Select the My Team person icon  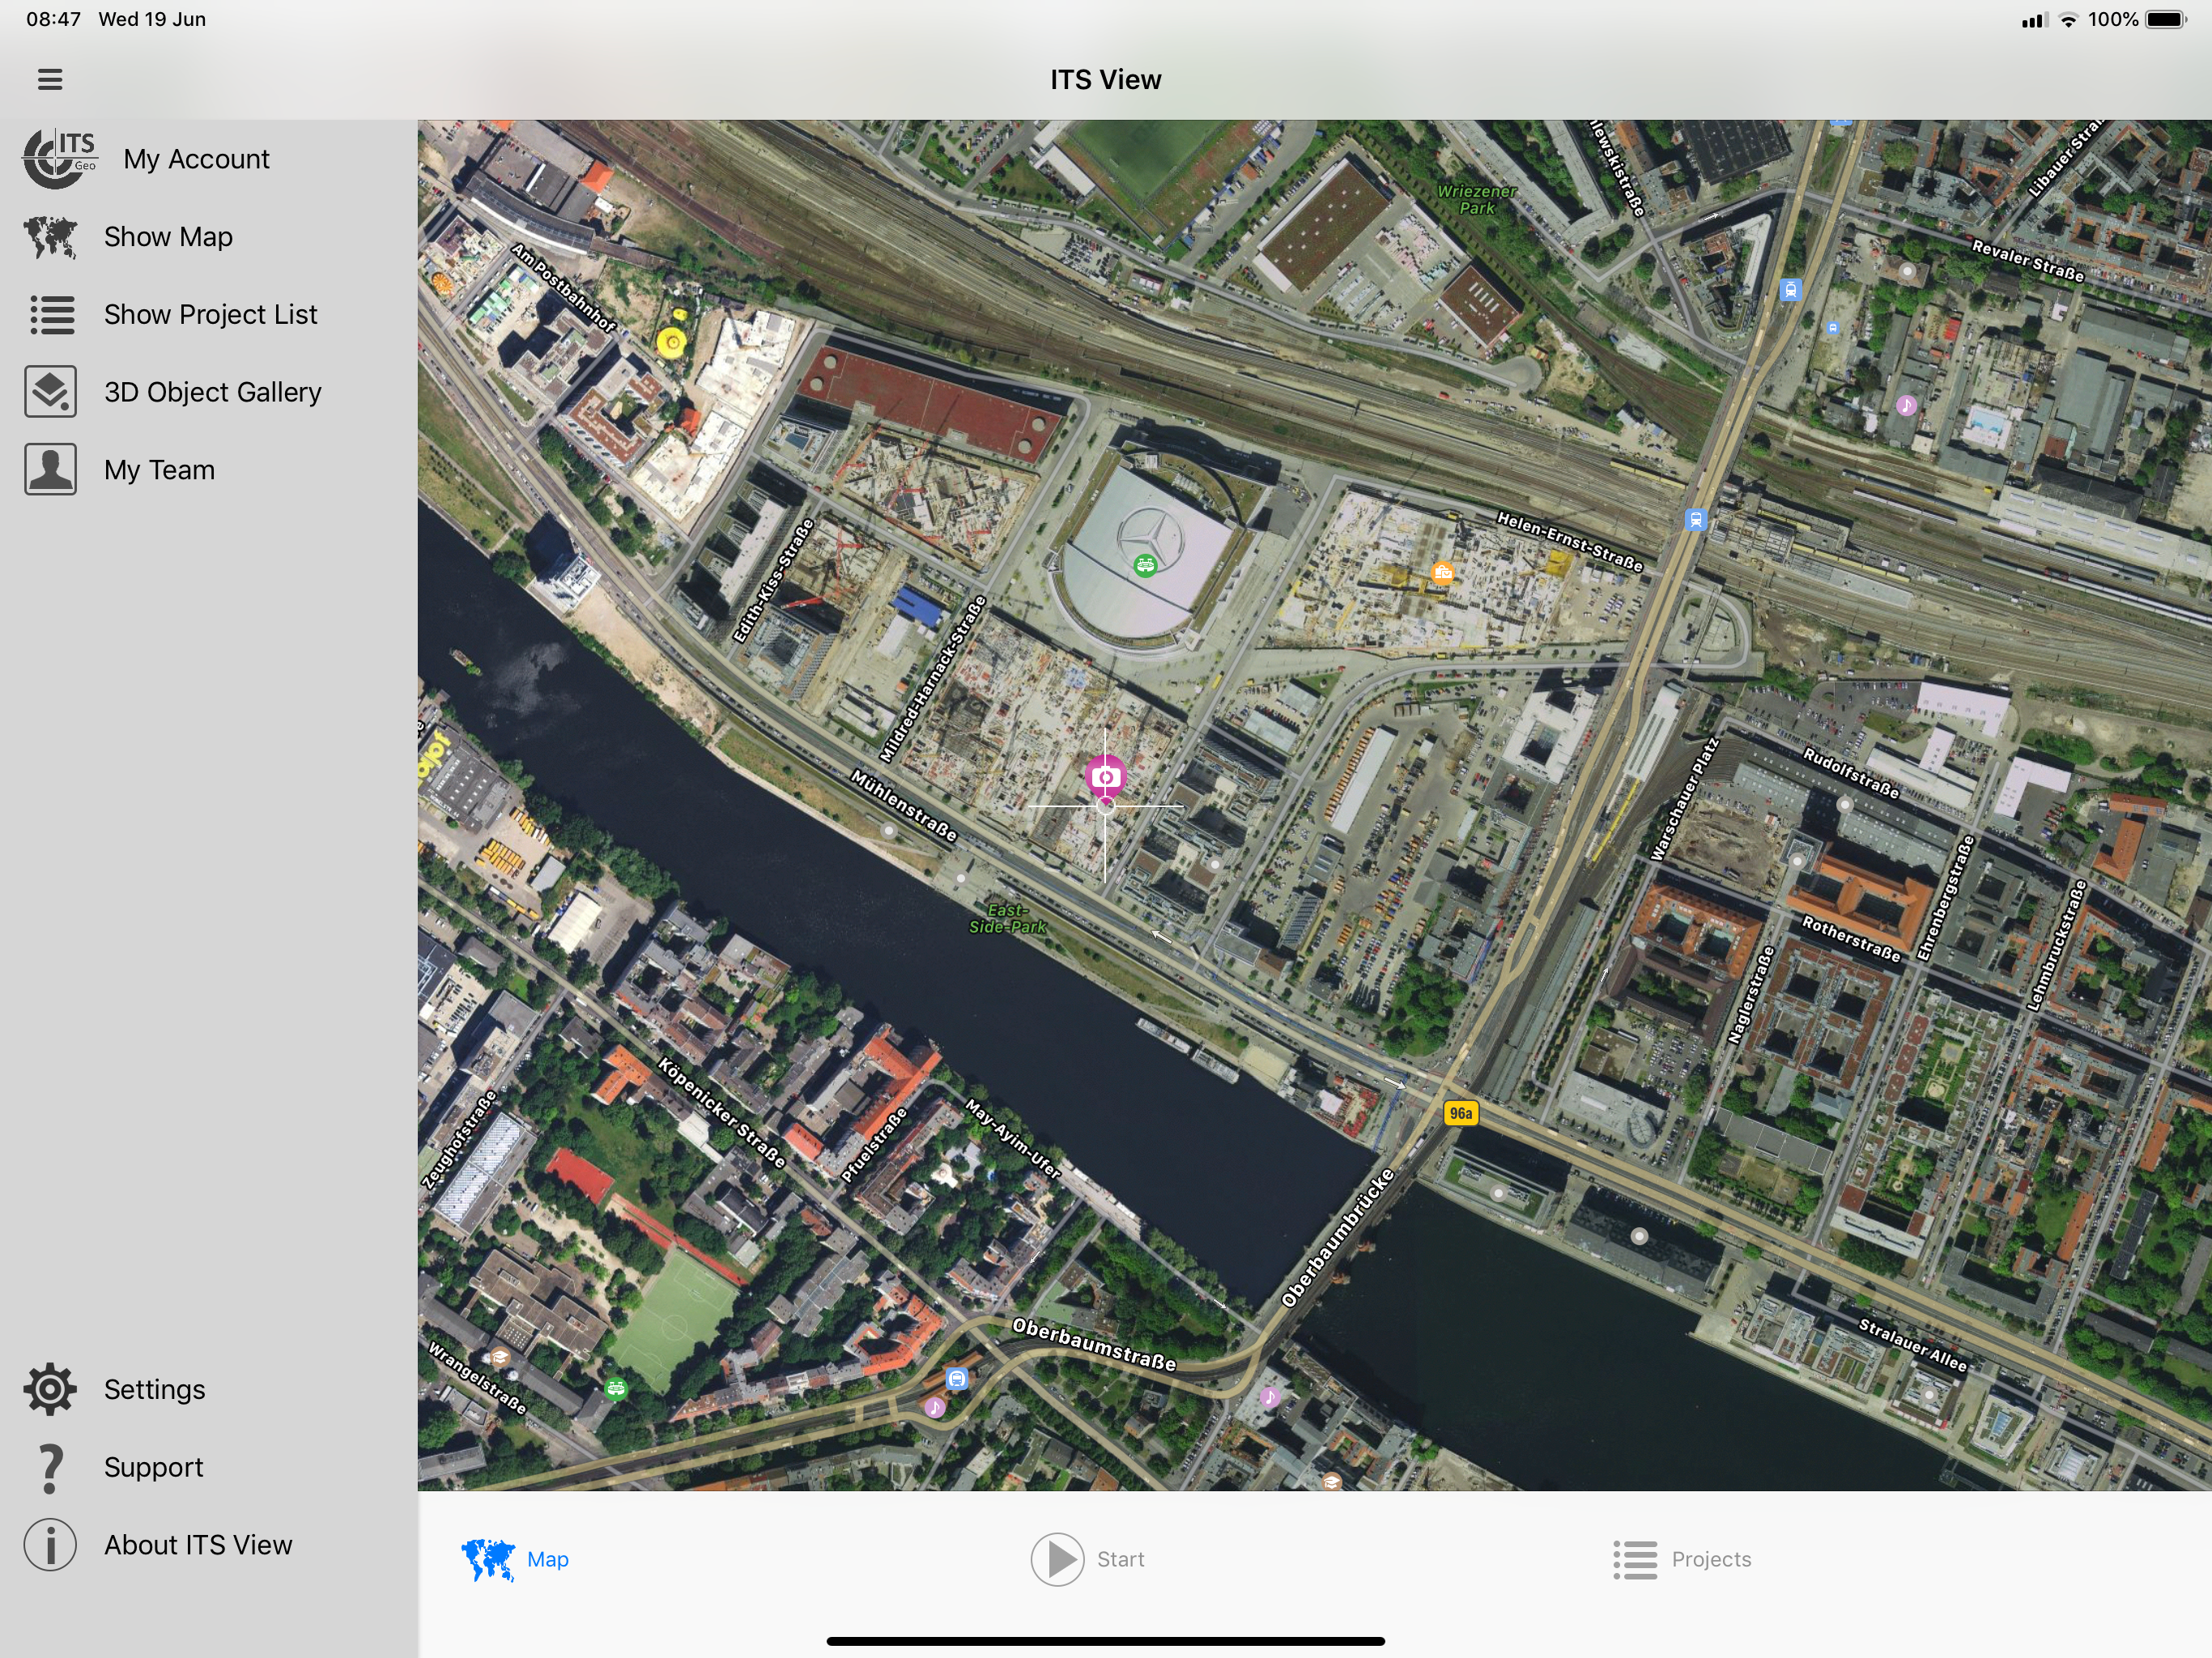pyautogui.click(x=50, y=470)
